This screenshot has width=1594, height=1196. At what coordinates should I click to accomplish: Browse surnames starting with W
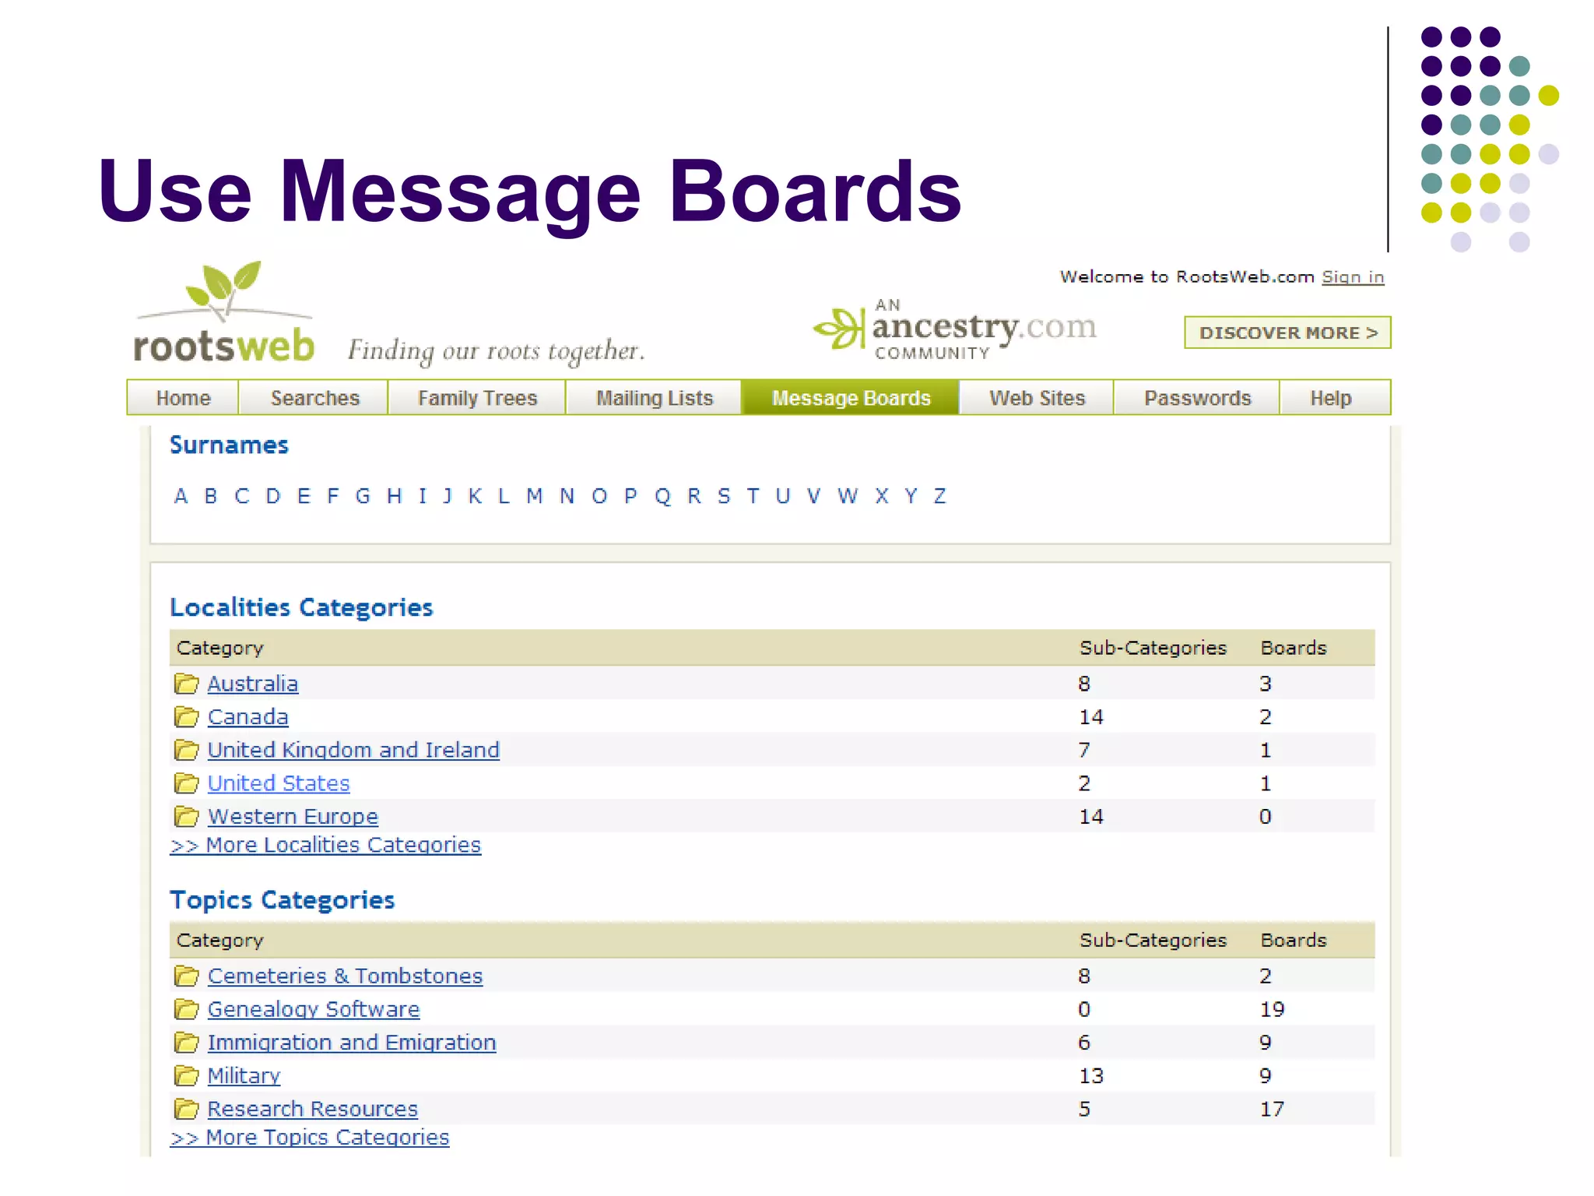point(848,496)
